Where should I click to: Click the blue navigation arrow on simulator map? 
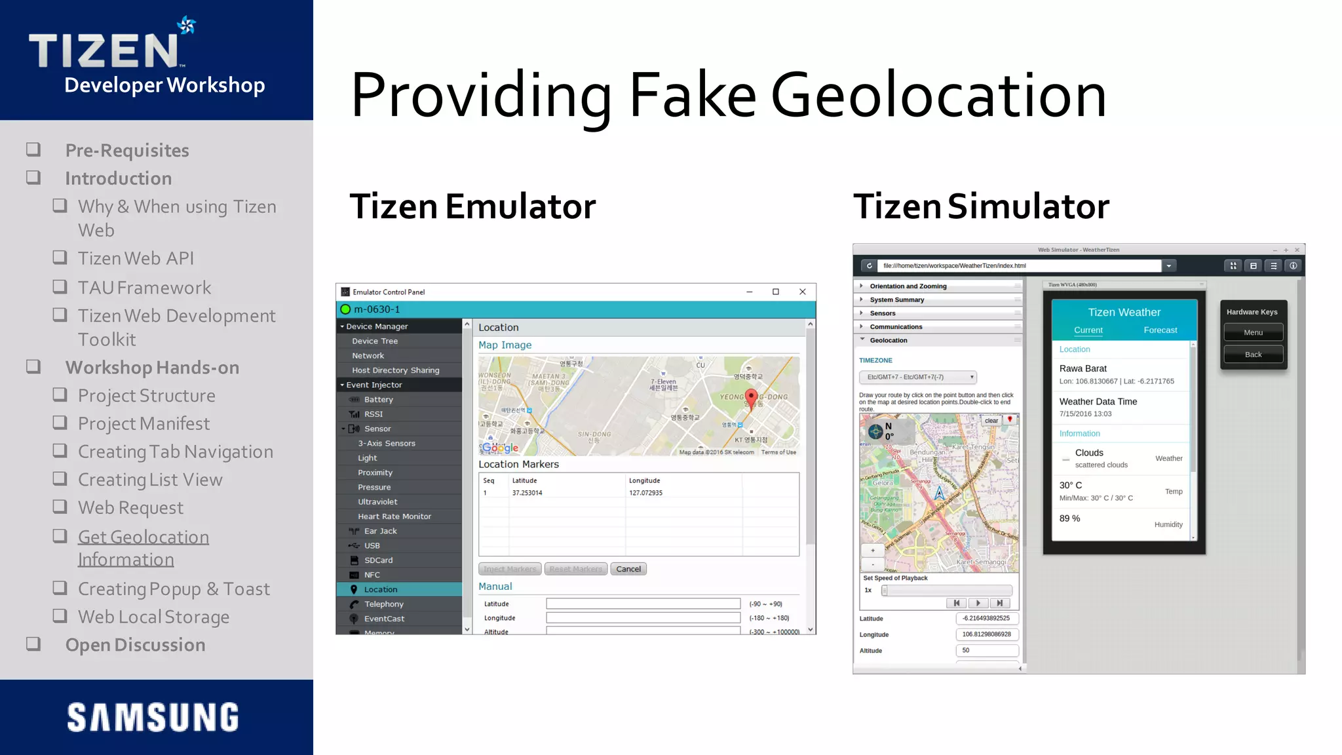939,493
